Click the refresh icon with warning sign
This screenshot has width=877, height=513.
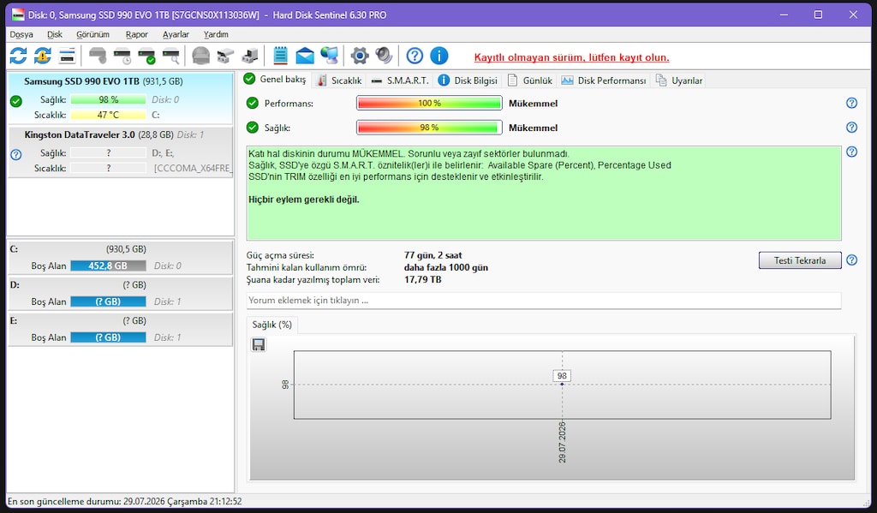43,56
